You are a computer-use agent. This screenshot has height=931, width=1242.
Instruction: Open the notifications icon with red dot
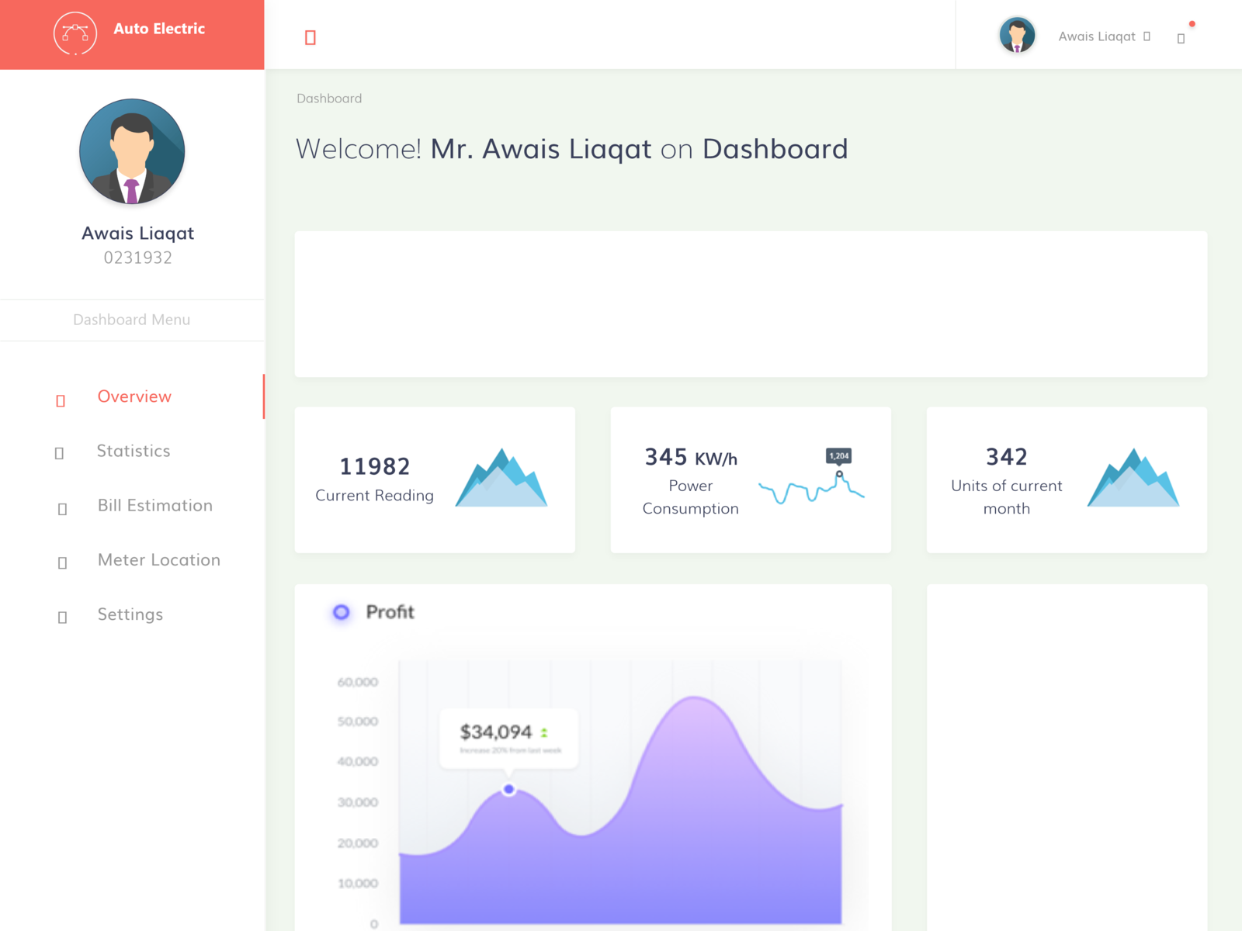click(x=1181, y=38)
